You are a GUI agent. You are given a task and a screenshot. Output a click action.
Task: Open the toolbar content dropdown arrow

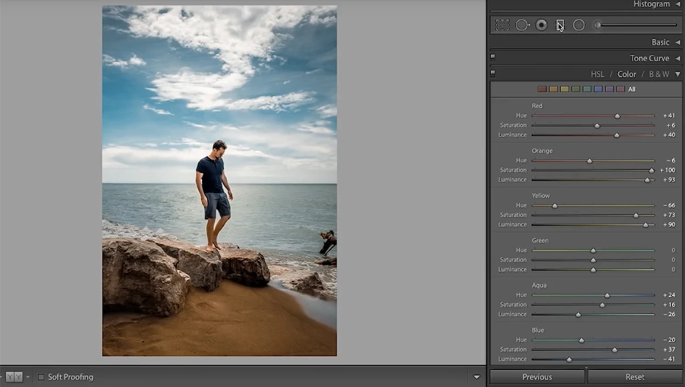click(477, 377)
